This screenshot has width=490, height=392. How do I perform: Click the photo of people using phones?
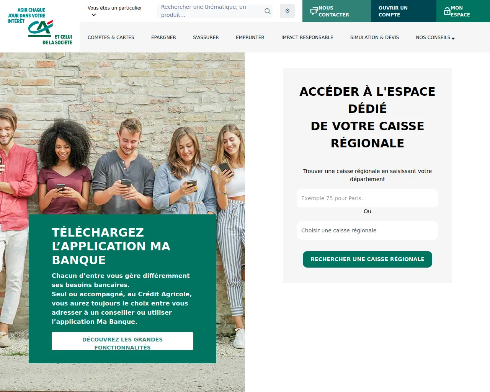[x=122, y=134]
